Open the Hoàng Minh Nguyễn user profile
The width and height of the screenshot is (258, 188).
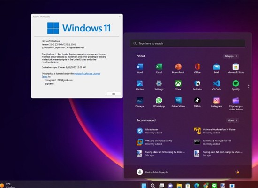pyautogui.click(x=152, y=172)
